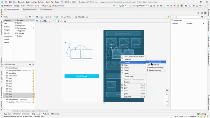The height and width of the screenshot is (118, 210).
Task: Click the attributes search field
Action: (186, 17)
